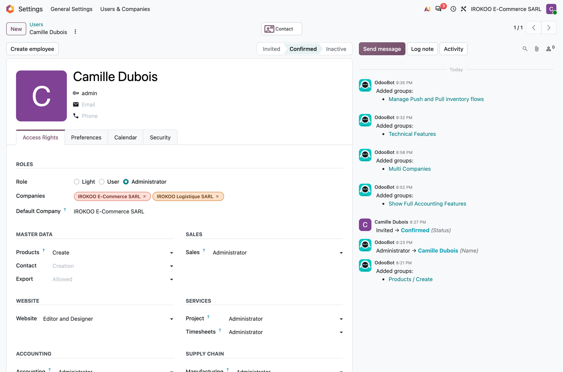Remove IROKOO Logistique SARL company tag
563x372 pixels.
click(x=217, y=196)
